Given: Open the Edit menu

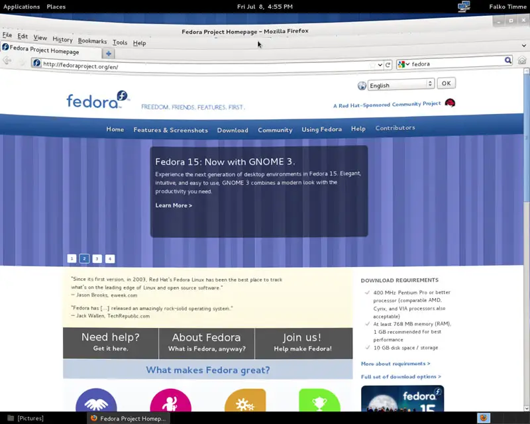Looking at the screenshot, I should coord(23,36).
